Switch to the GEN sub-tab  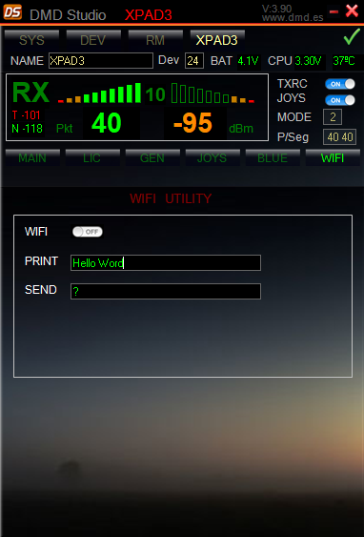pyautogui.click(x=152, y=158)
